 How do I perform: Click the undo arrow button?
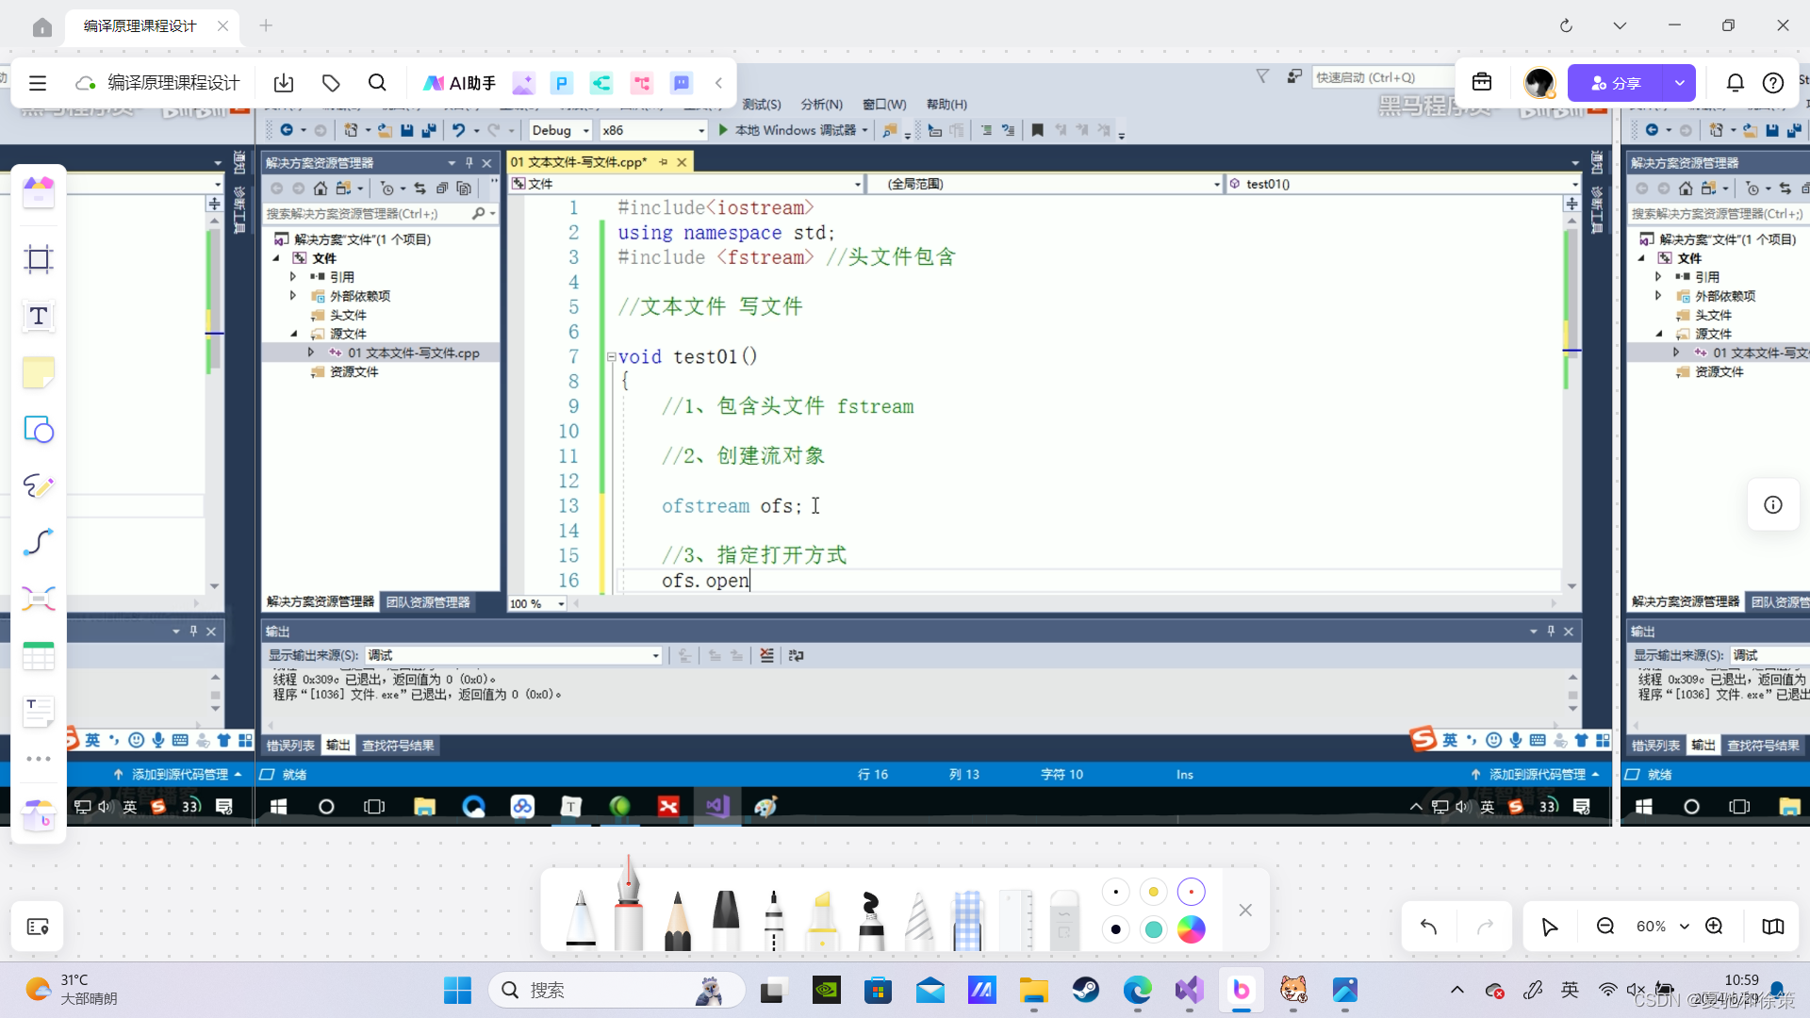(x=1428, y=927)
